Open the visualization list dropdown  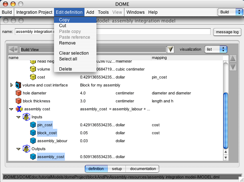coord(216,49)
